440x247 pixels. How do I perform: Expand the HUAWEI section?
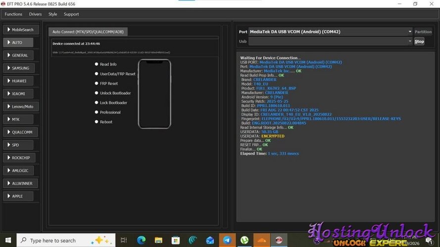tap(18, 81)
